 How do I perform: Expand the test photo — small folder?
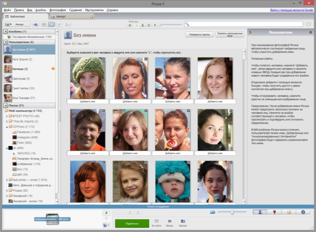7,180
